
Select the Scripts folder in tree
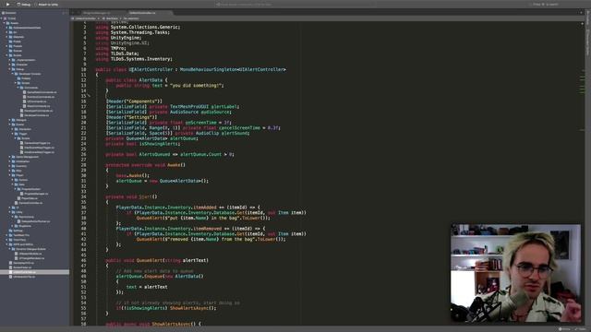(15, 55)
